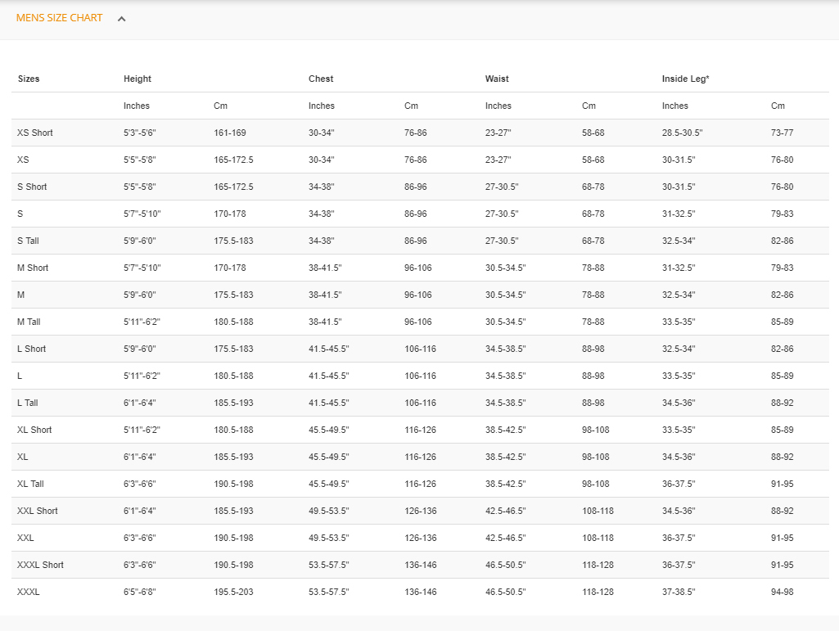Select the L Tall size row

[28, 403]
